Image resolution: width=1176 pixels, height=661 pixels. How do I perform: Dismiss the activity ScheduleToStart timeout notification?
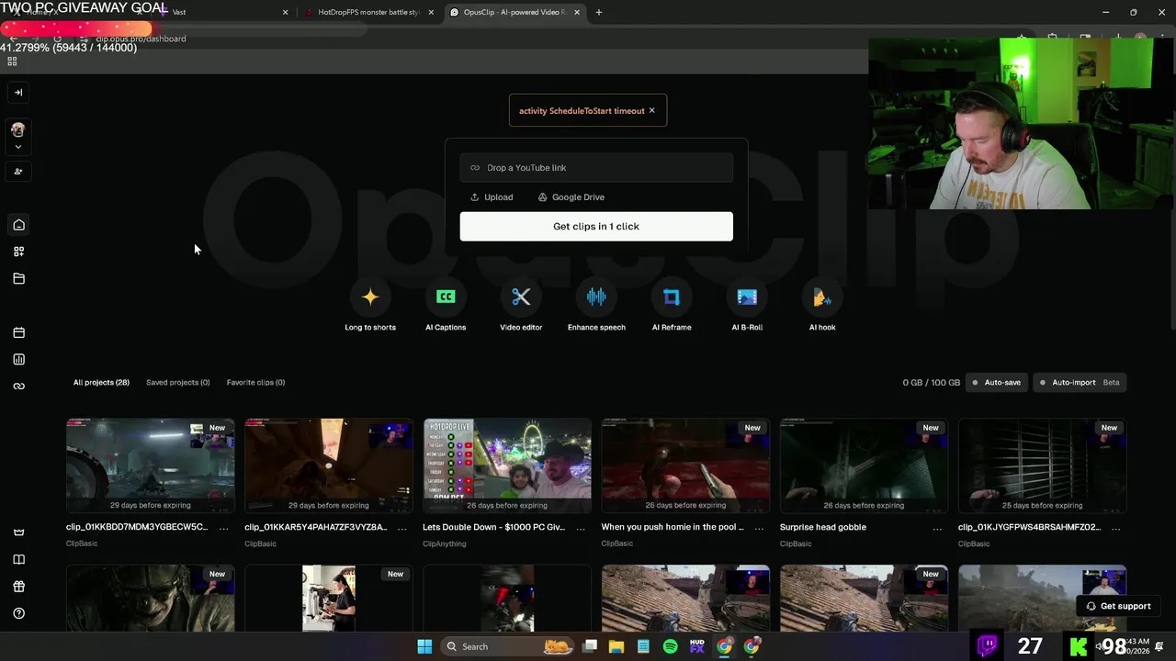[652, 110]
